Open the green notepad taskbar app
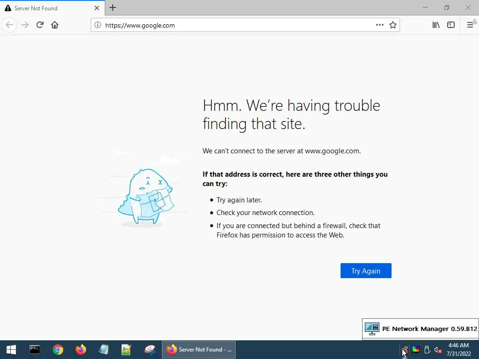479x359 pixels. pos(126,350)
